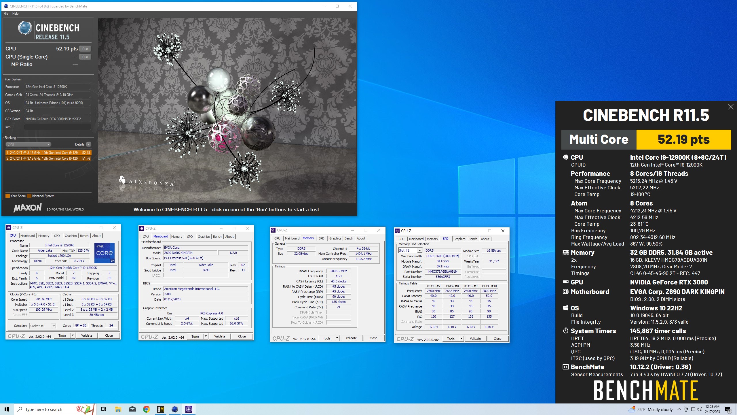737x415 pixels.
Task: Open the volume control in system tray
Action: click(700, 410)
